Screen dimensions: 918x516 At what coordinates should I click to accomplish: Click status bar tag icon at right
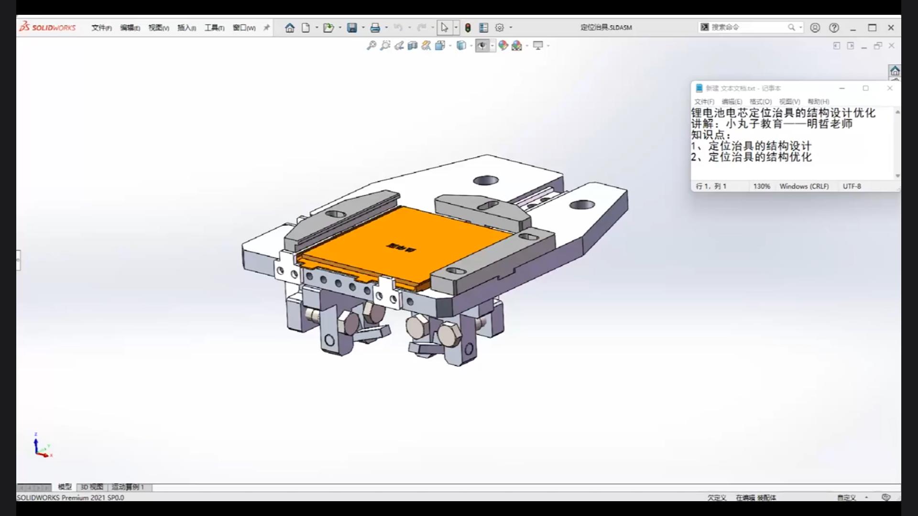pyautogui.click(x=886, y=497)
